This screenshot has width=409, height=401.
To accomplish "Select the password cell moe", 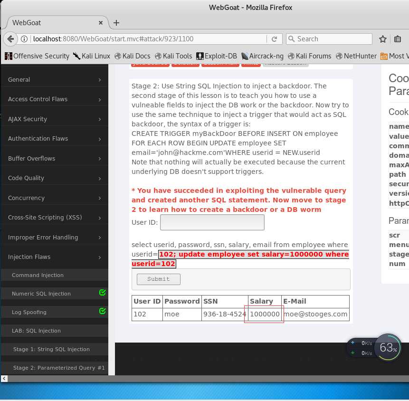I will (x=182, y=314).
